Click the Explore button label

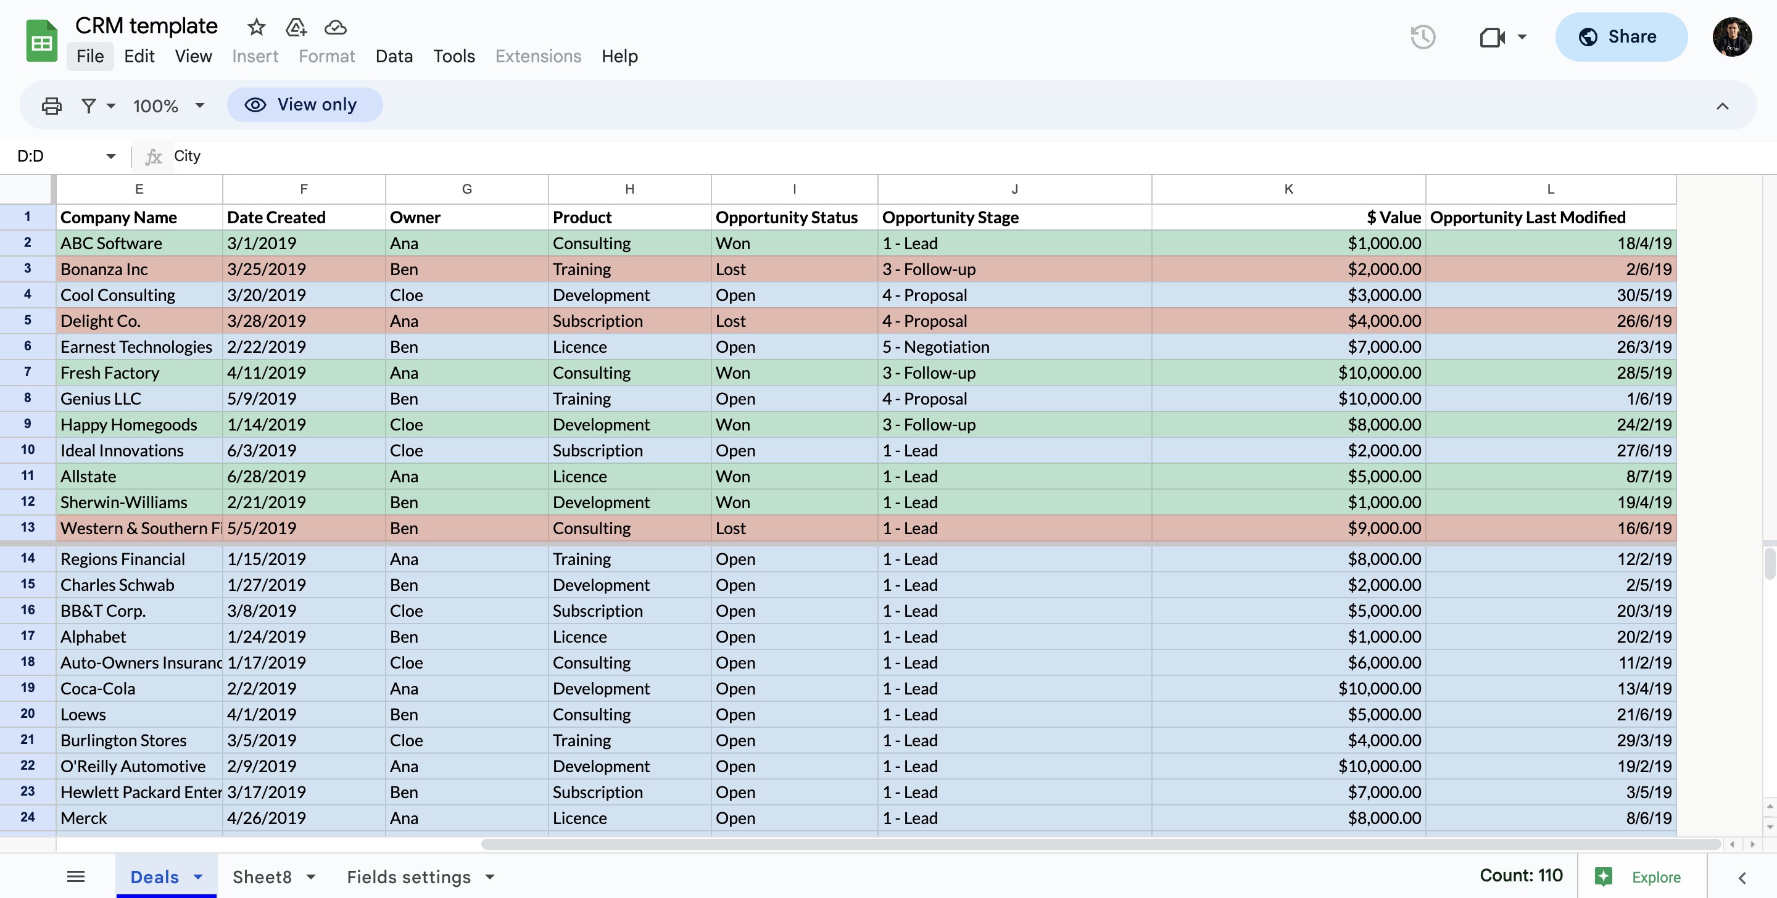[x=1655, y=876]
